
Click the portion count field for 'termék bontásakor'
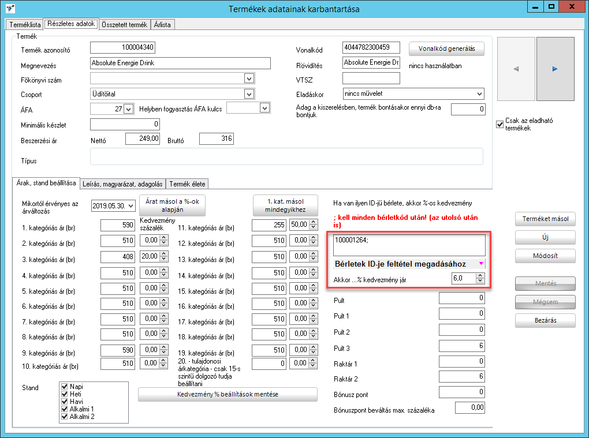click(x=468, y=109)
